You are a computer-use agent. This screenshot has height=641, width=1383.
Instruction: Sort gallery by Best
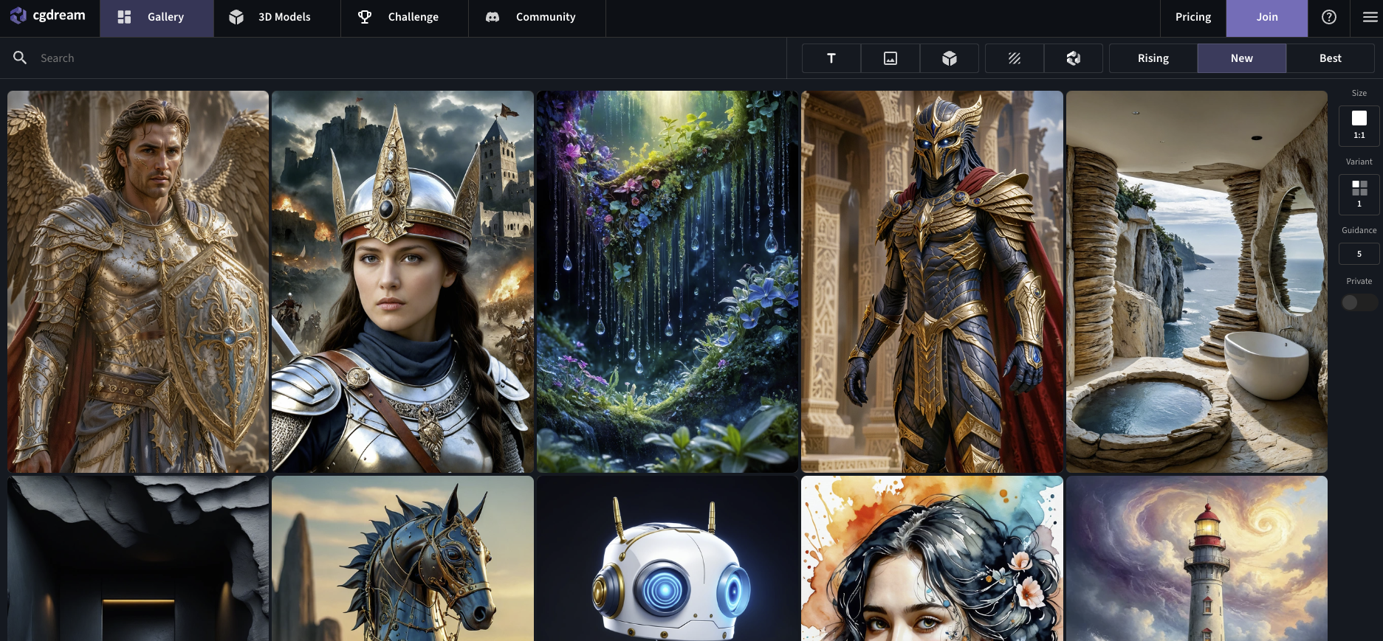click(x=1331, y=58)
